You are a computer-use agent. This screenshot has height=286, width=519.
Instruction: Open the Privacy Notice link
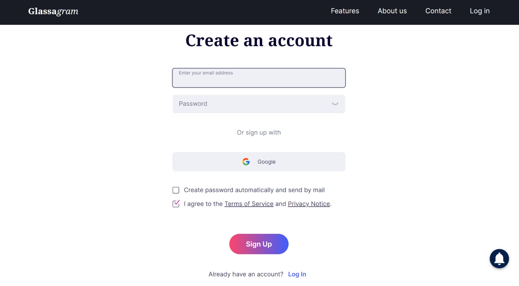(x=309, y=204)
